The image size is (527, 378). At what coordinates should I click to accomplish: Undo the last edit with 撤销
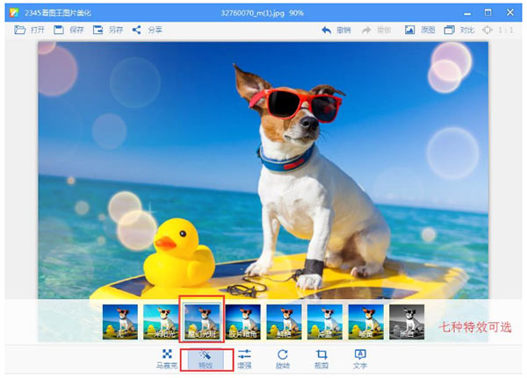[x=327, y=30]
